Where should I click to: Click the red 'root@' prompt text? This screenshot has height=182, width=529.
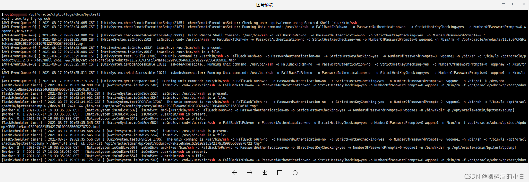pos(9,14)
